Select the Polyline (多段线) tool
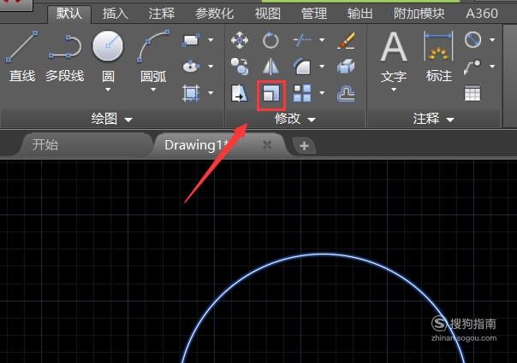 tap(65, 56)
